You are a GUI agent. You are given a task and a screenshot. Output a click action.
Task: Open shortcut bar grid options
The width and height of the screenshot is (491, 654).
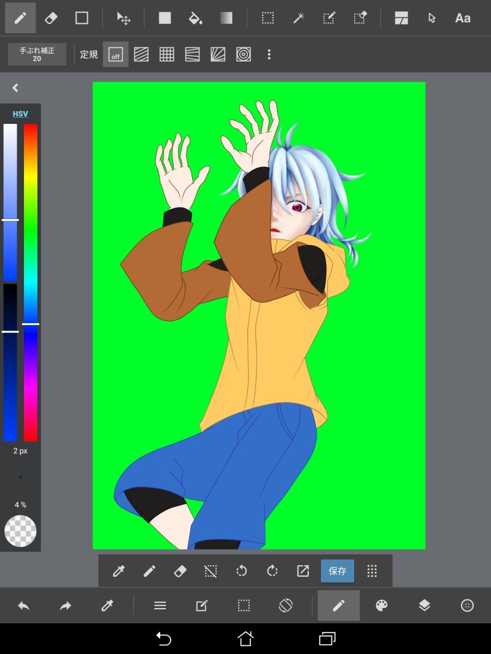coord(372,571)
